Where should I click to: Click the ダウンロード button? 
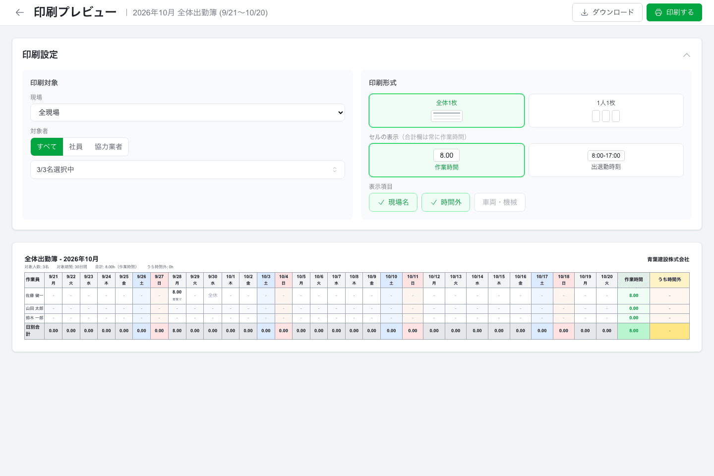(x=607, y=12)
